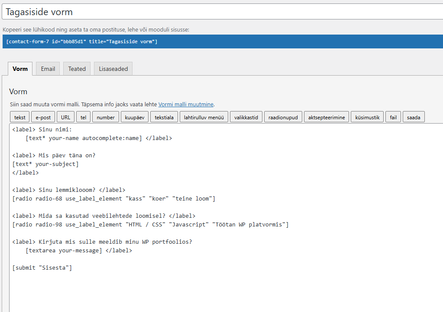Click the 'number' tag button
This screenshot has height=312, width=443.
[106, 117]
